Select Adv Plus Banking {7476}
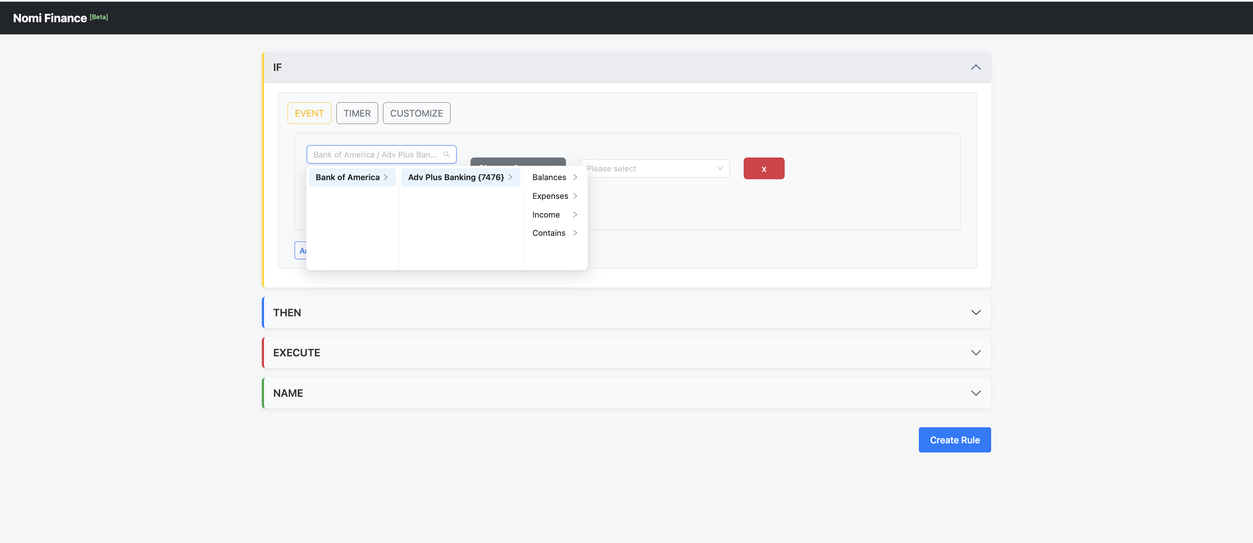Image resolution: width=1253 pixels, height=543 pixels. [x=461, y=177]
